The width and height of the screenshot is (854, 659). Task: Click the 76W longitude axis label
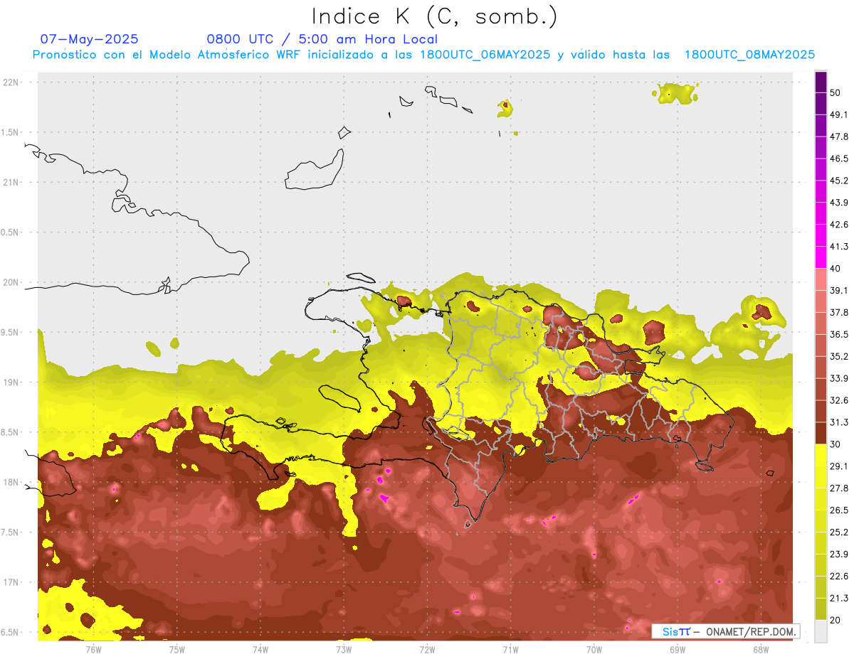(93, 649)
